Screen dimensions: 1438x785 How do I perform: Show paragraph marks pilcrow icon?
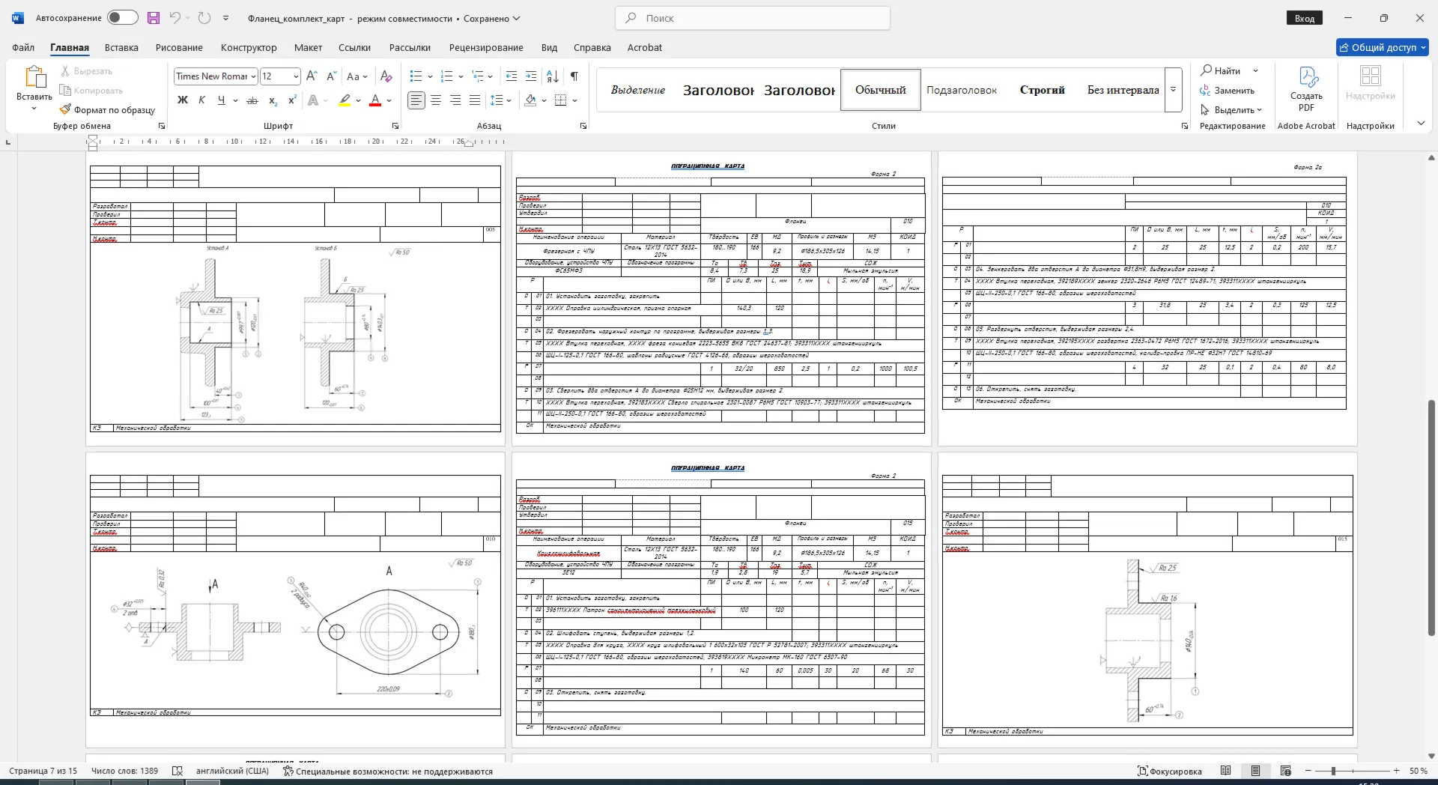tap(574, 76)
